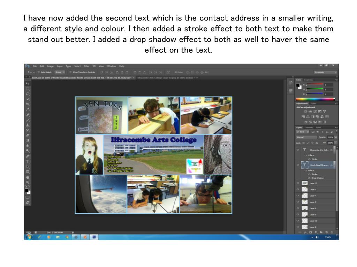357x267 pixels.
Task: Select the Gradient tool
Action: click(x=28, y=140)
